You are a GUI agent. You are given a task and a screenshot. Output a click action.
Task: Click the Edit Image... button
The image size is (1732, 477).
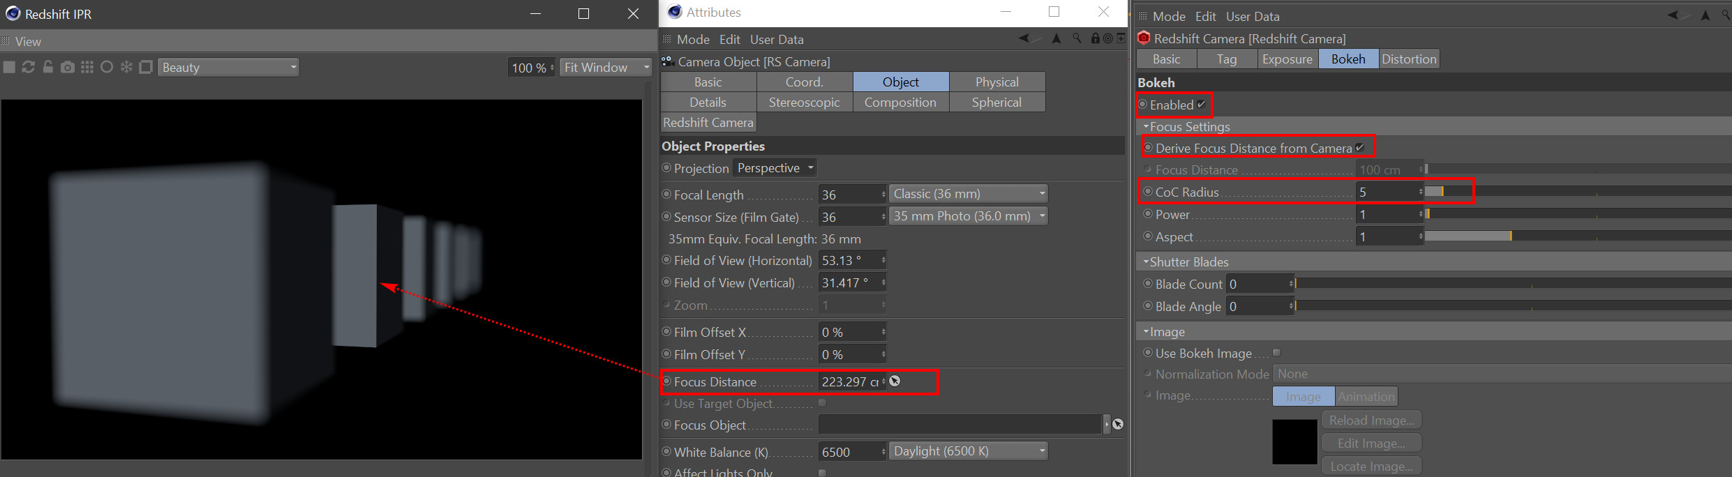[1372, 443]
